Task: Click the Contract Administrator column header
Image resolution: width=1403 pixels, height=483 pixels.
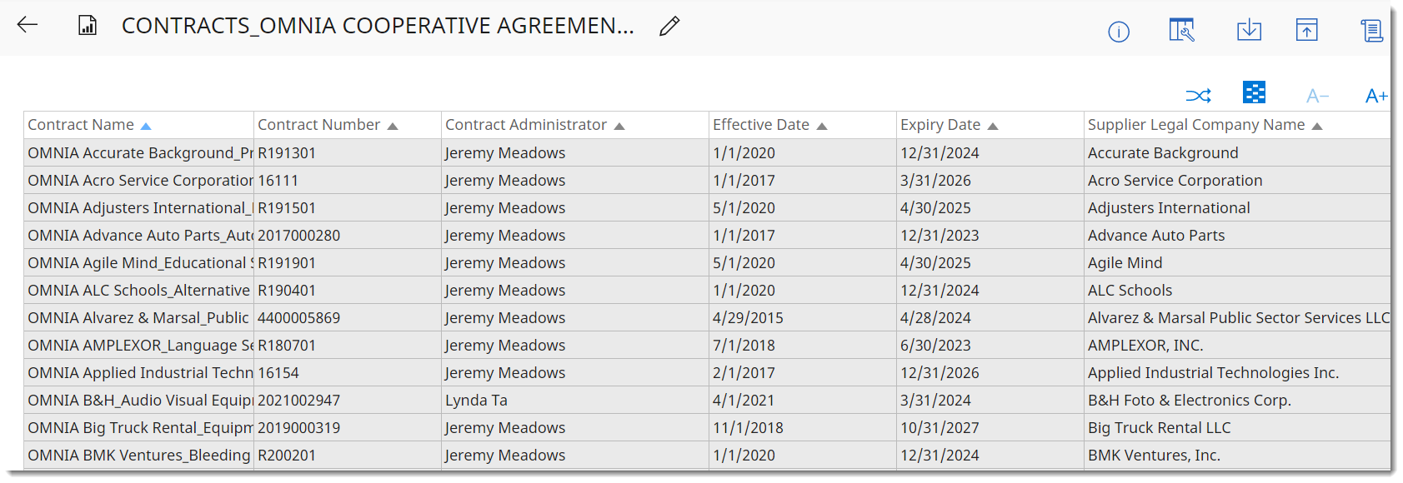Action: 526,125
